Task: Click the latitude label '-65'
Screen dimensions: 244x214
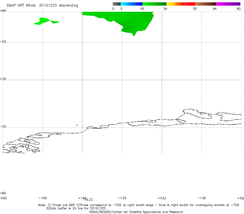Action: tap(3, 42)
